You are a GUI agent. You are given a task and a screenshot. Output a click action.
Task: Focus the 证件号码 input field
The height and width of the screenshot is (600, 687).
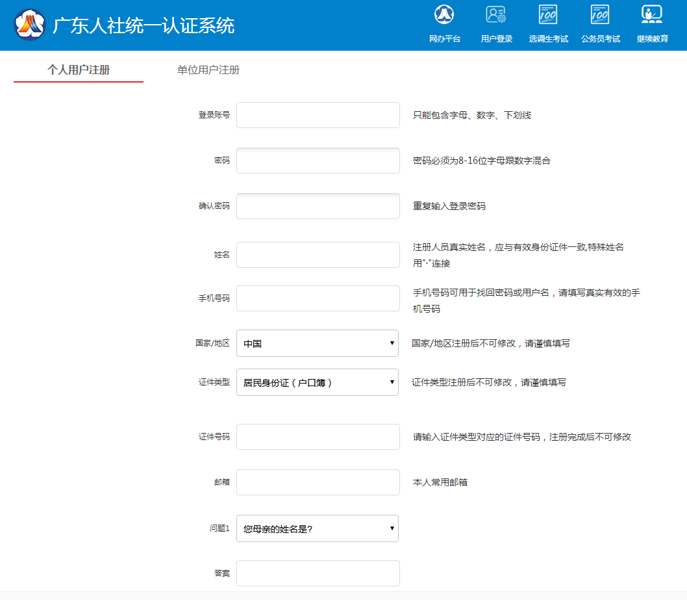pos(318,437)
